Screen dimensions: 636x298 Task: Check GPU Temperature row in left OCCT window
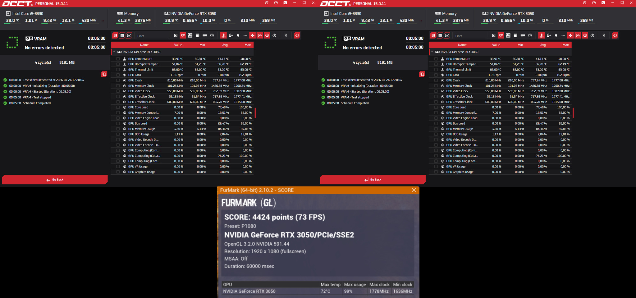tap(118, 59)
